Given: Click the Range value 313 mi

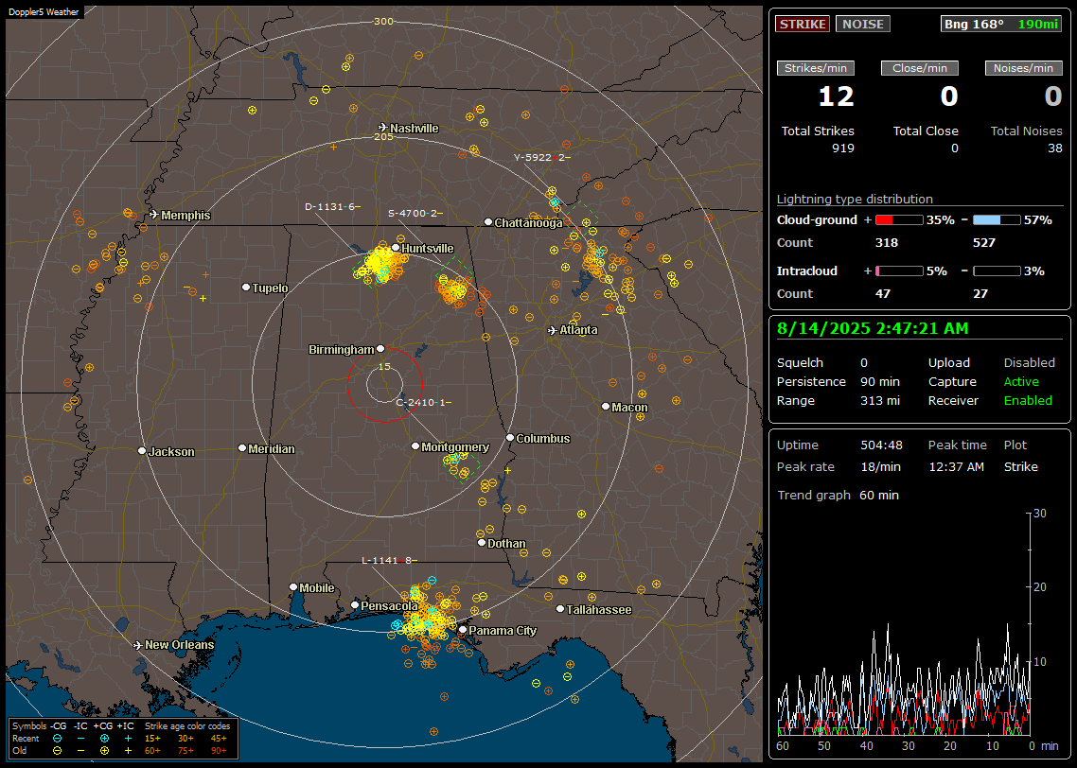Looking at the screenshot, I should click(880, 401).
